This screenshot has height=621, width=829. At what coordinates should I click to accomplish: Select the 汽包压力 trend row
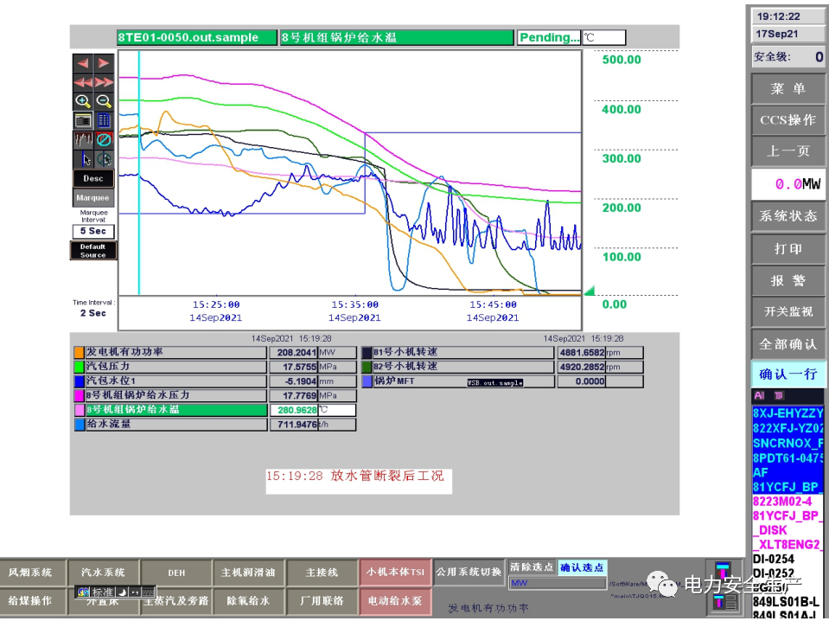(176, 367)
